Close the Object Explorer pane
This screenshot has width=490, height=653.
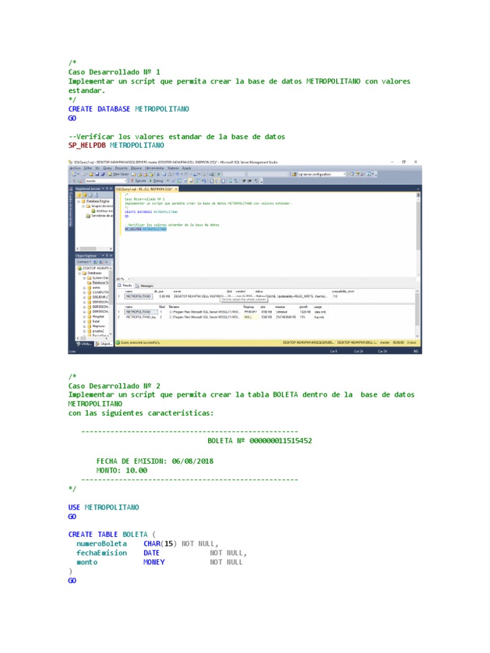[x=111, y=256]
